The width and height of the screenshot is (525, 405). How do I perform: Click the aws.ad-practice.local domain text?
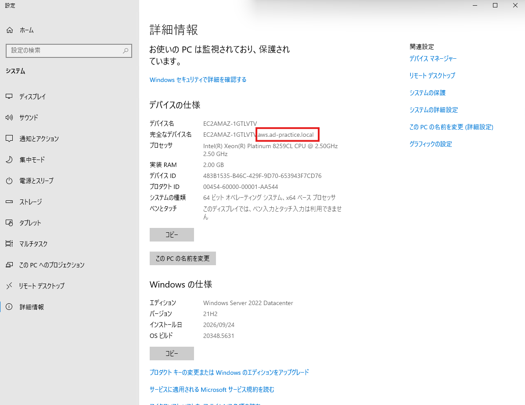[x=286, y=135]
